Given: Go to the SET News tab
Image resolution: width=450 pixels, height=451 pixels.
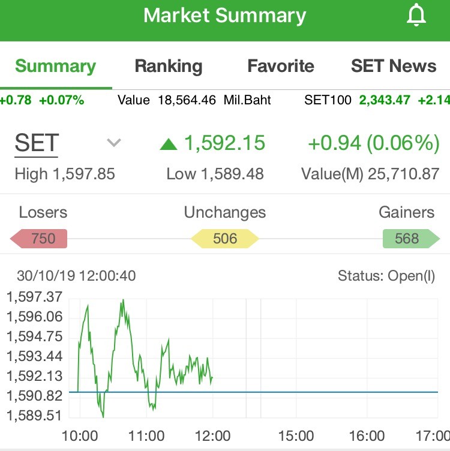Looking at the screenshot, I should click(x=394, y=66).
